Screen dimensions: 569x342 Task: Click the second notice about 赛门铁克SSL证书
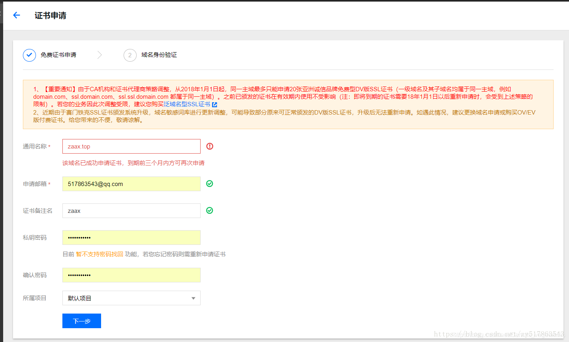click(284, 116)
